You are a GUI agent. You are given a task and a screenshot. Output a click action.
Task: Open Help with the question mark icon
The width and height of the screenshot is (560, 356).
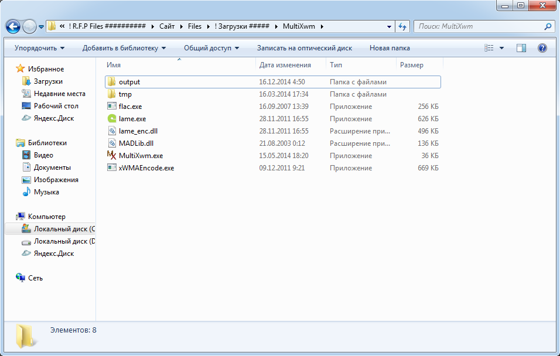coord(542,48)
